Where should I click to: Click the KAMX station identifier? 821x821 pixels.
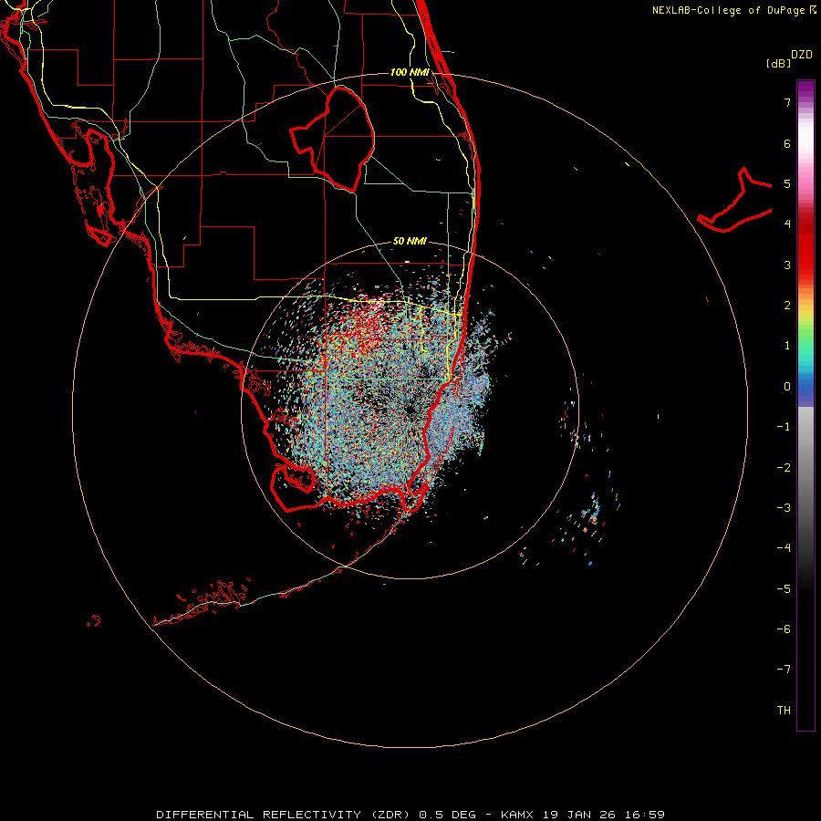[517, 815]
